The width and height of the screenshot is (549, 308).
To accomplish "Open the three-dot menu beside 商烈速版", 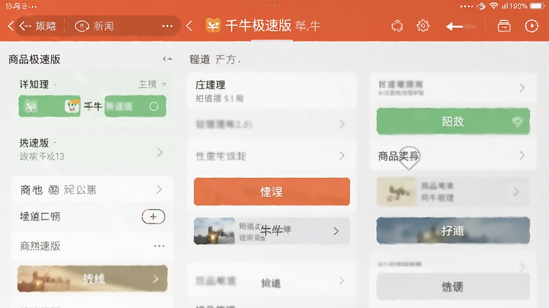I will point(159,246).
